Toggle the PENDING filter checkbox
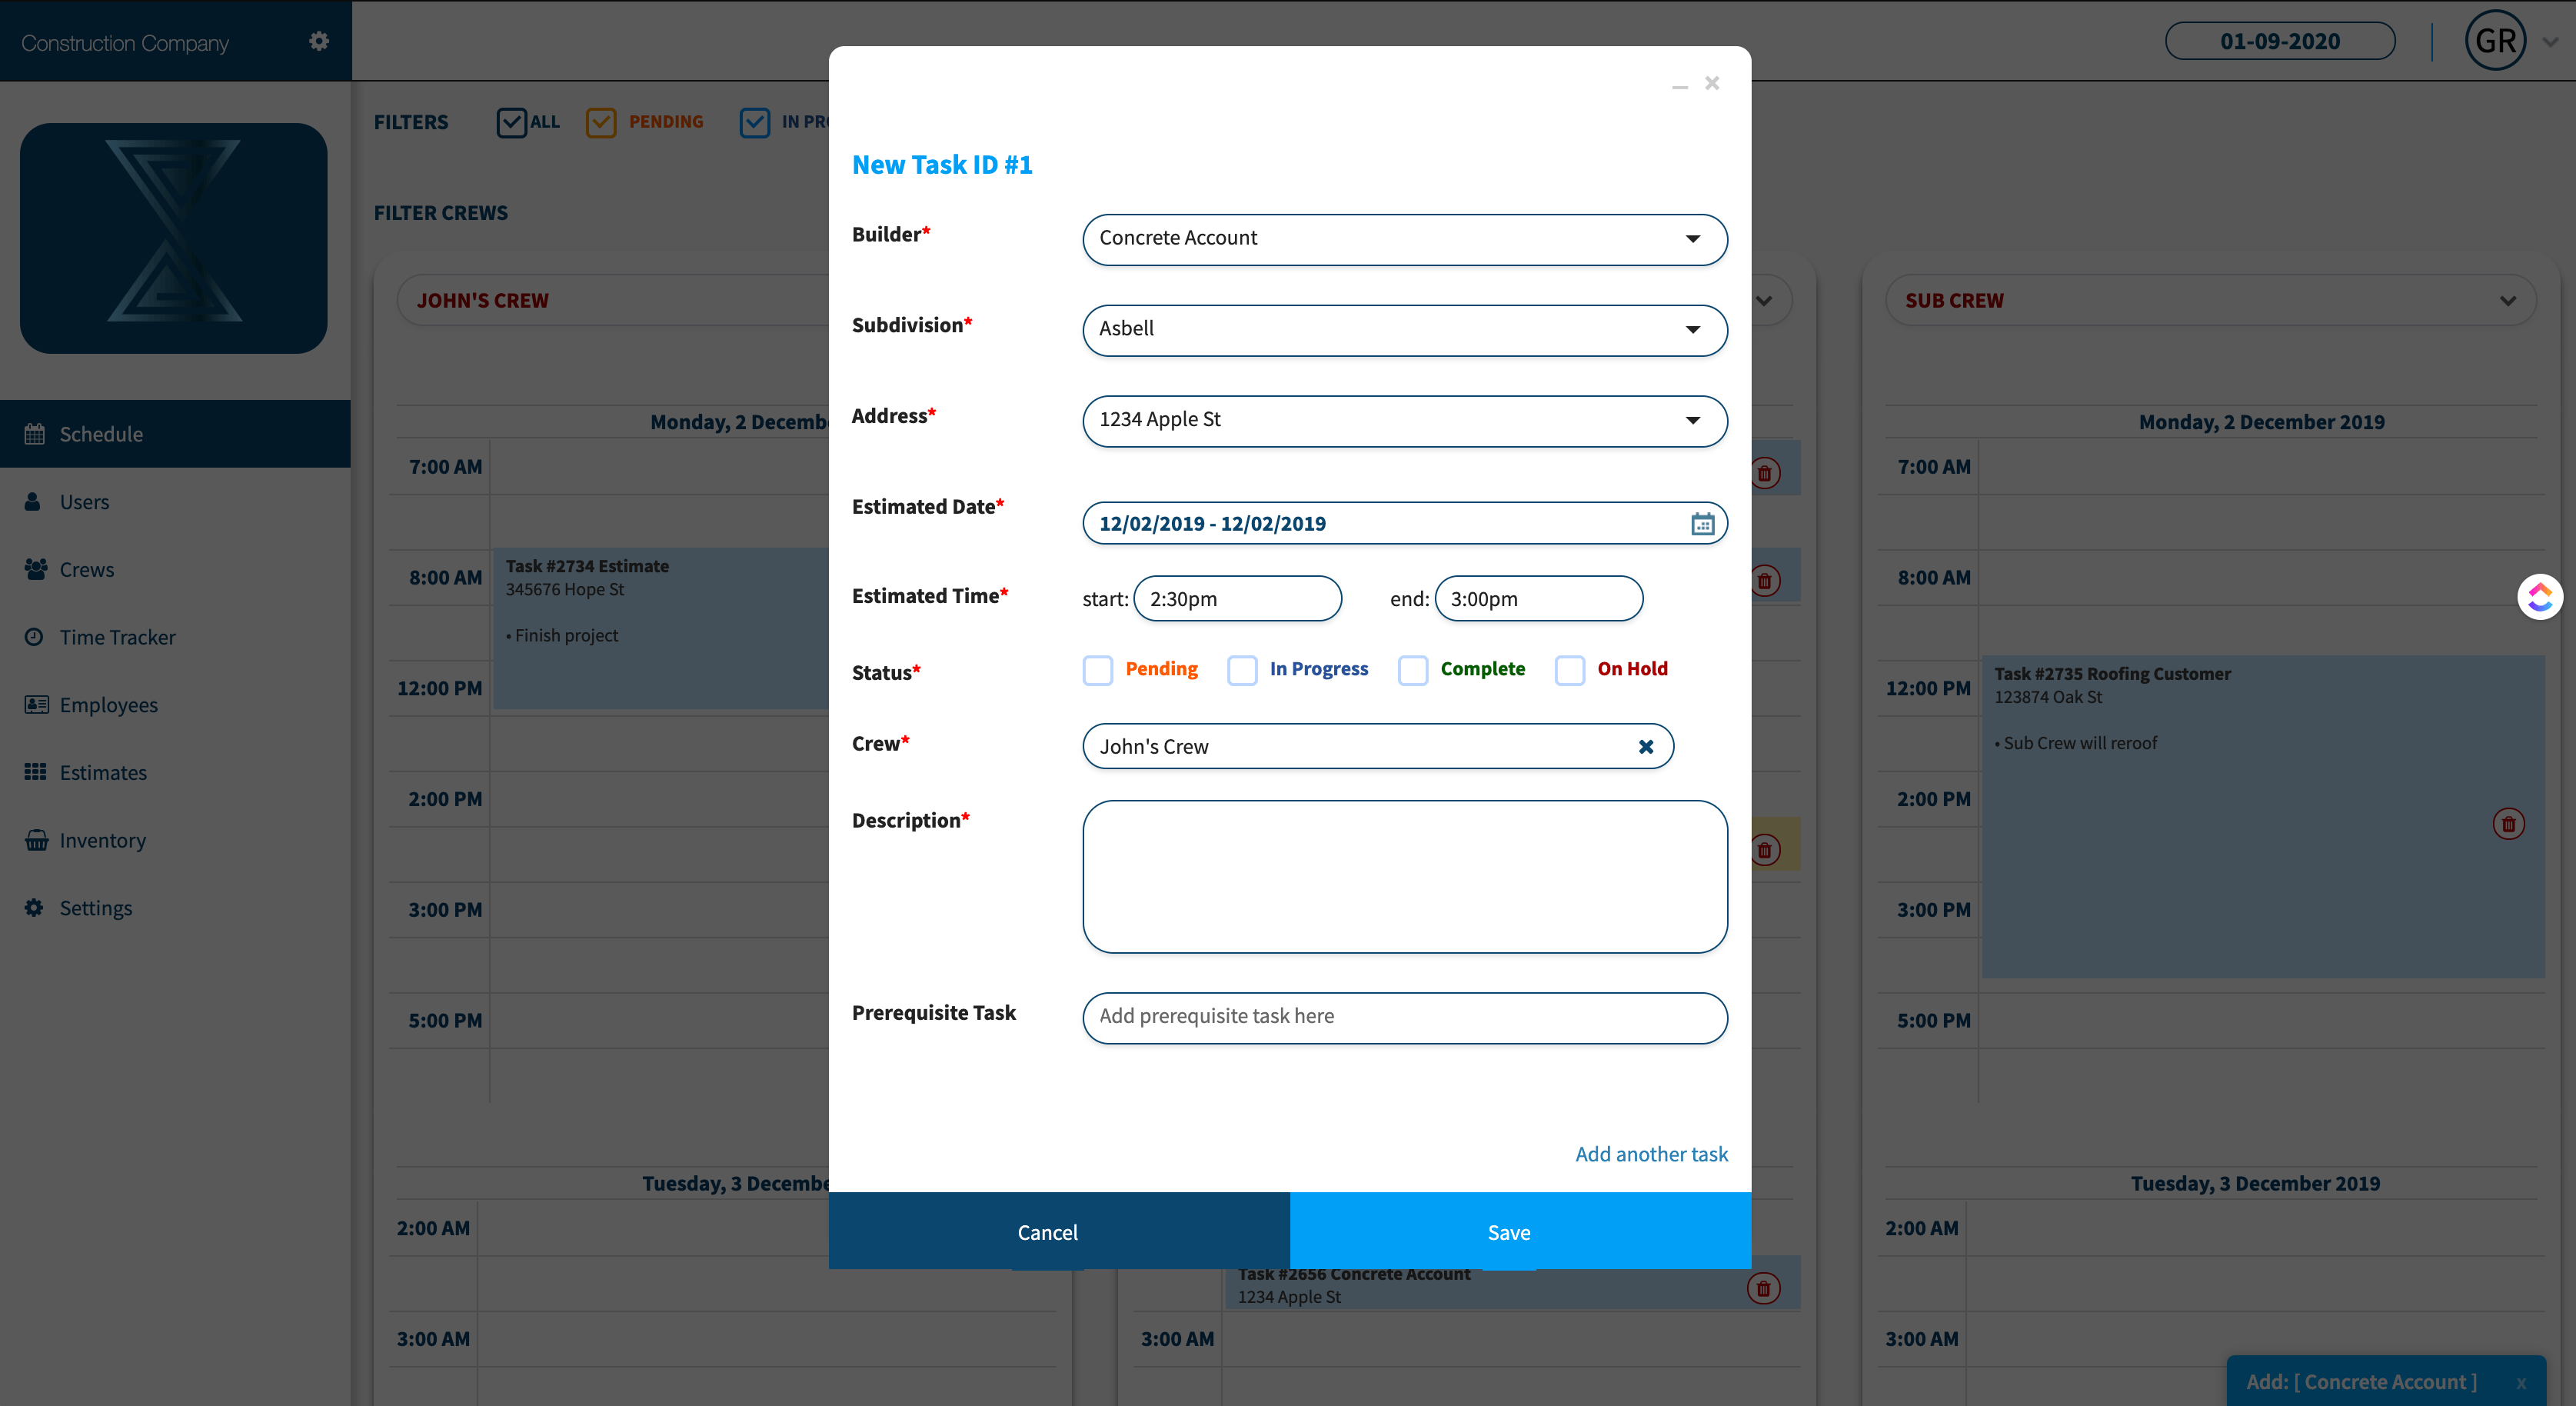Image resolution: width=2576 pixels, height=1406 pixels. 601,122
